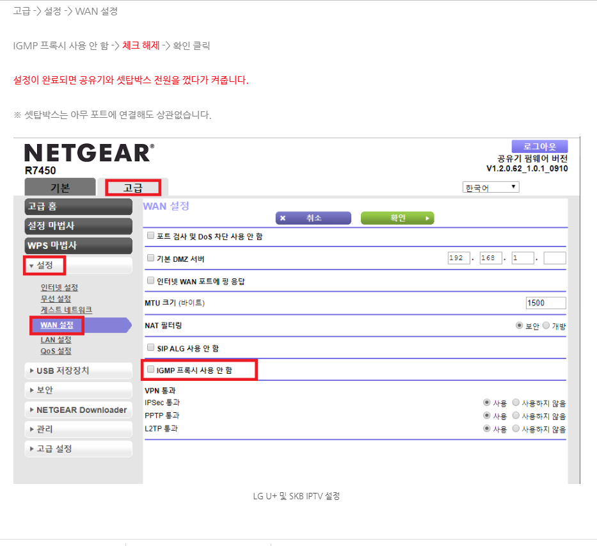Screen dimensions: 597x546
Task: Collapse the 설정 section
Action: [79, 265]
